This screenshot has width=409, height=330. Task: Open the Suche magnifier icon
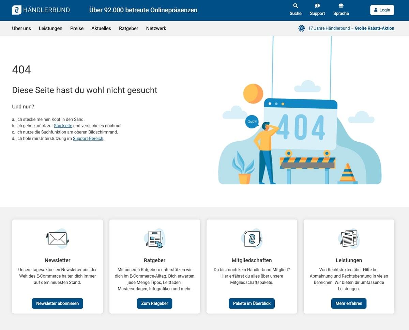point(296,6)
